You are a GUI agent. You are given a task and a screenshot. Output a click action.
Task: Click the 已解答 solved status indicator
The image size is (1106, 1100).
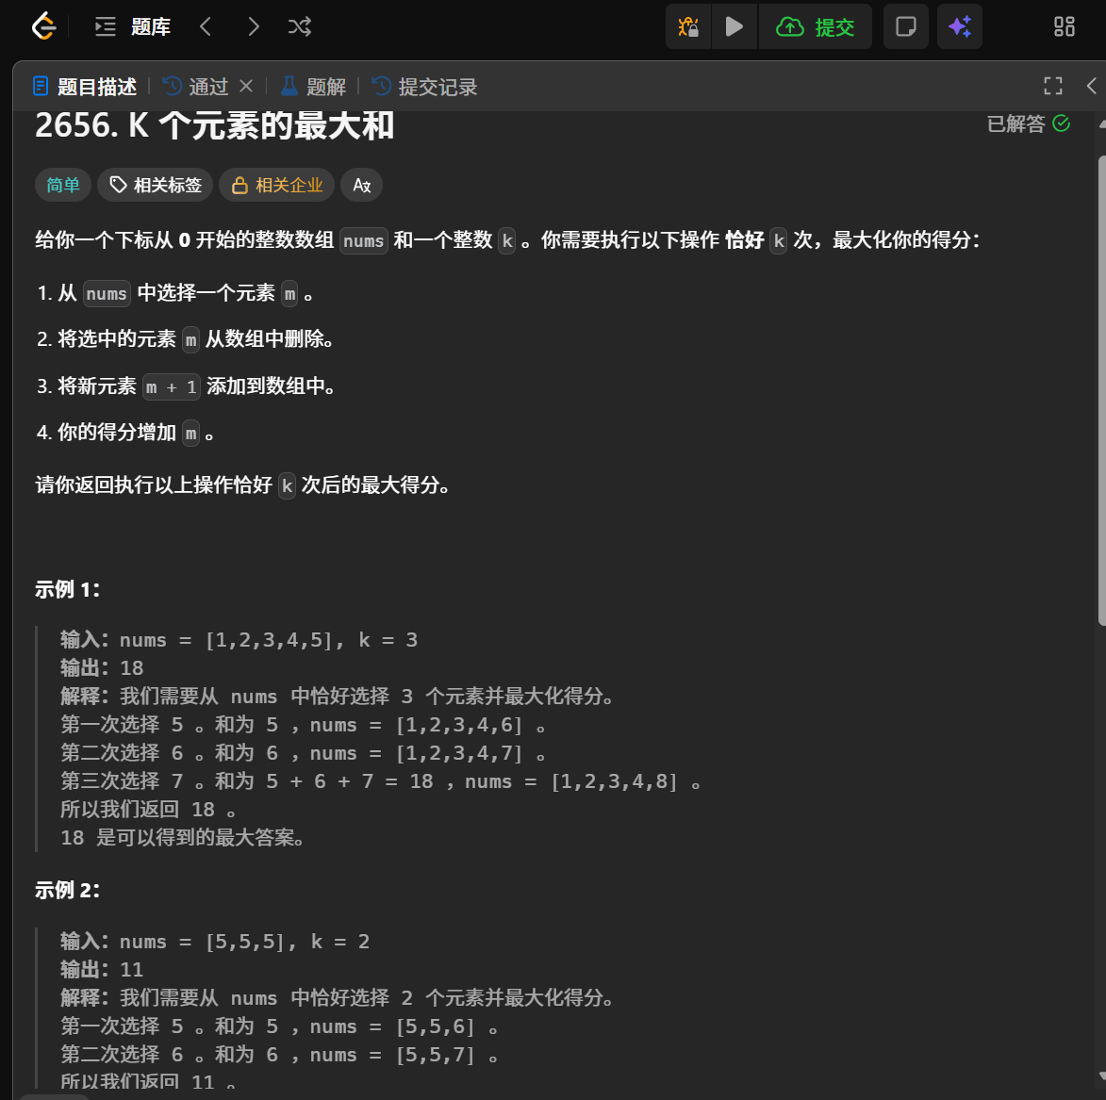(1029, 123)
